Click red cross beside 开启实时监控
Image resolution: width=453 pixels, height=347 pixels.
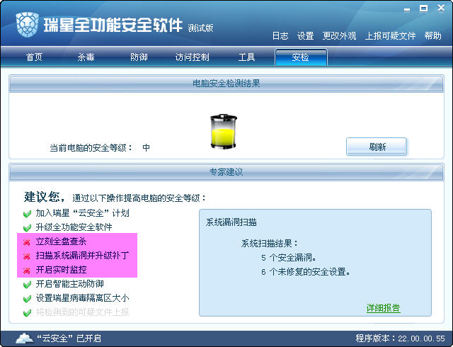(x=27, y=271)
